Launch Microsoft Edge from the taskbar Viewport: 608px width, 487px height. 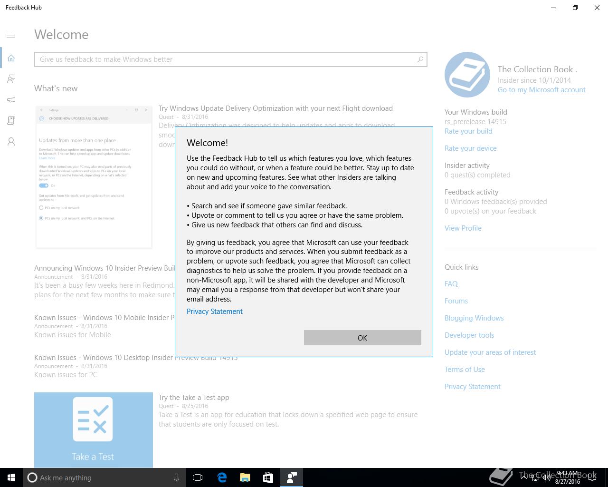click(222, 477)
